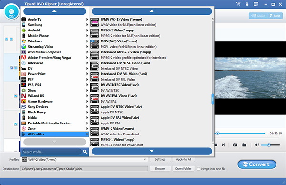Click the PowerPoint category icon
The height and width of the screenshot is (185, 286).
tap(24, 74)
